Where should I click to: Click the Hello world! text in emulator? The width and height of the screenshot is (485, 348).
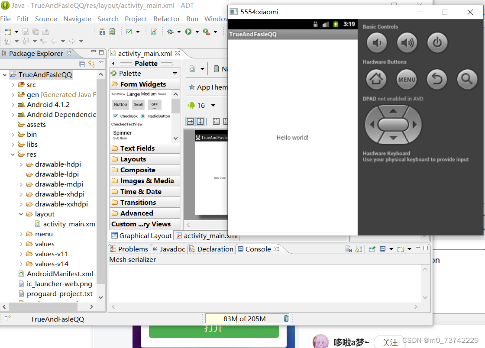pos(292,138)
